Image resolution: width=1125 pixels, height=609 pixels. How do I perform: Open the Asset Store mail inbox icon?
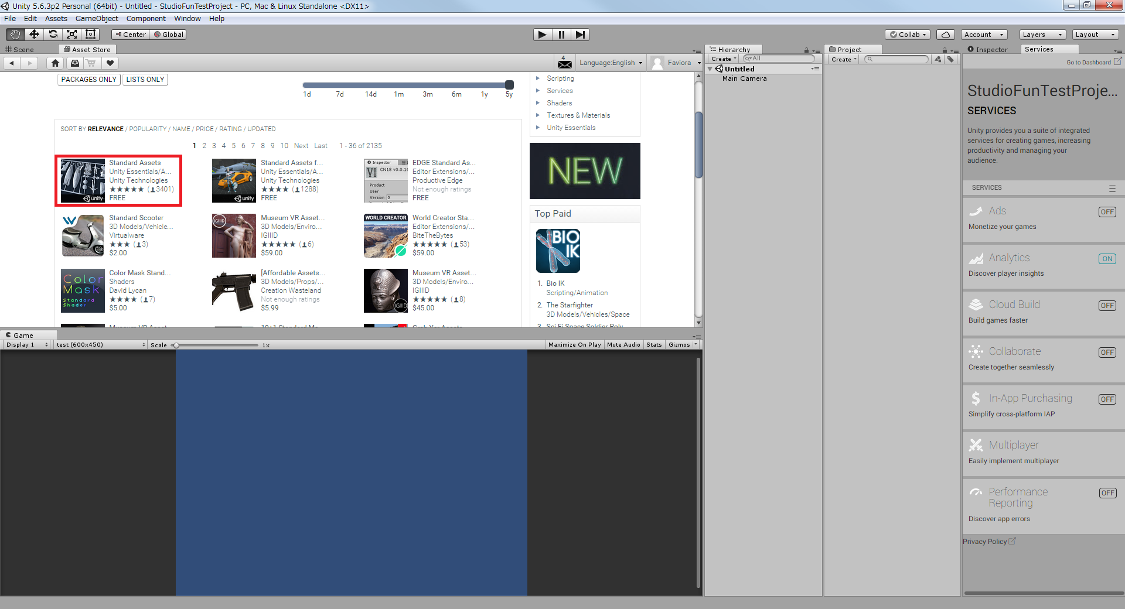click(565, 63)
